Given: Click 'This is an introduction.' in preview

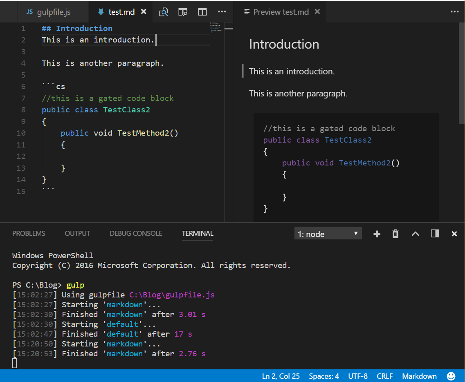Looking at the screenshot, I should (292, 71).
